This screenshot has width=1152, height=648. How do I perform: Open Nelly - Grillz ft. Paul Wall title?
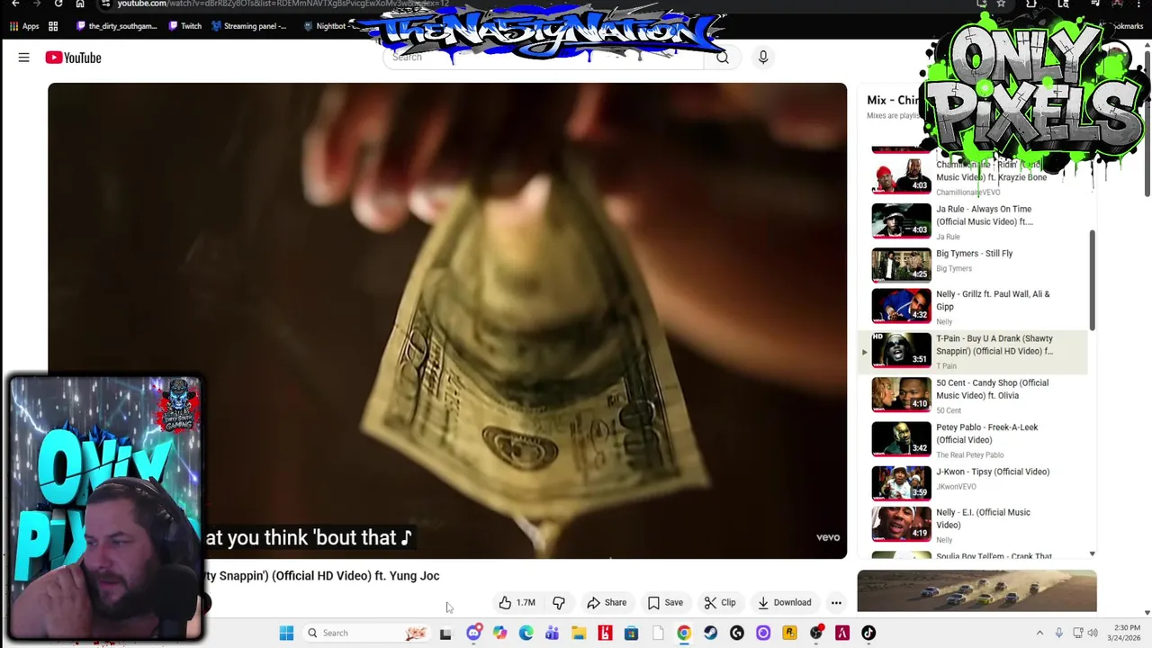[993, 300]
